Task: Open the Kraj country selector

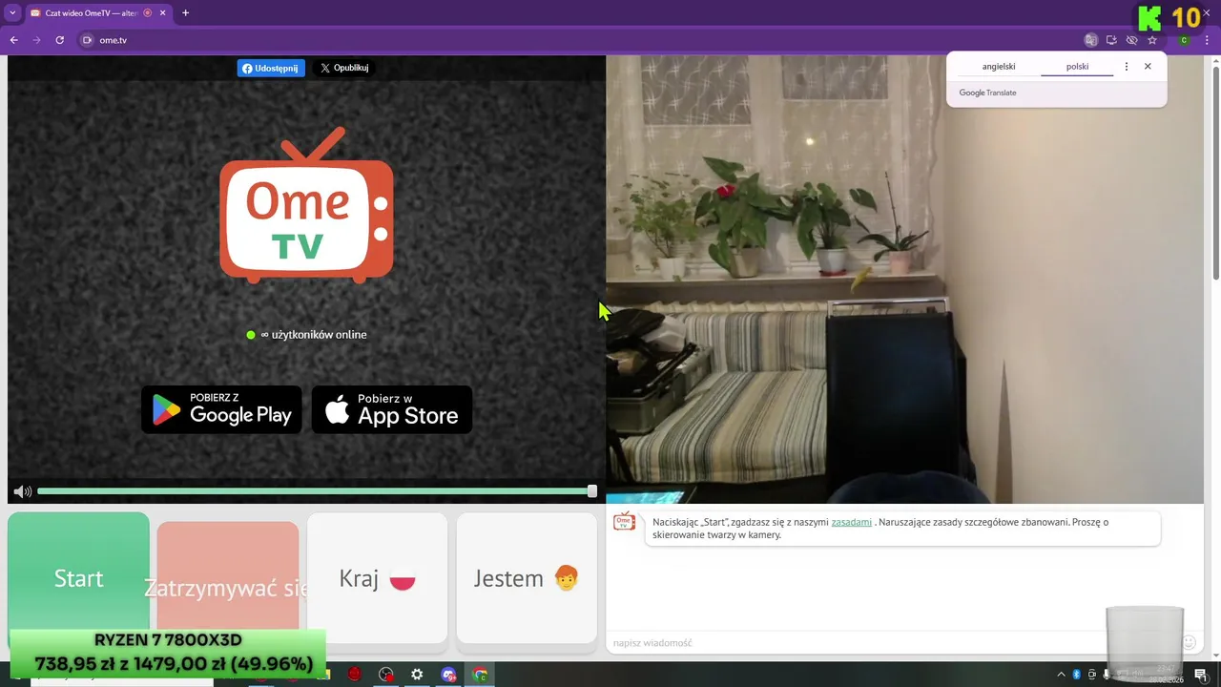Action: [378, 578]
